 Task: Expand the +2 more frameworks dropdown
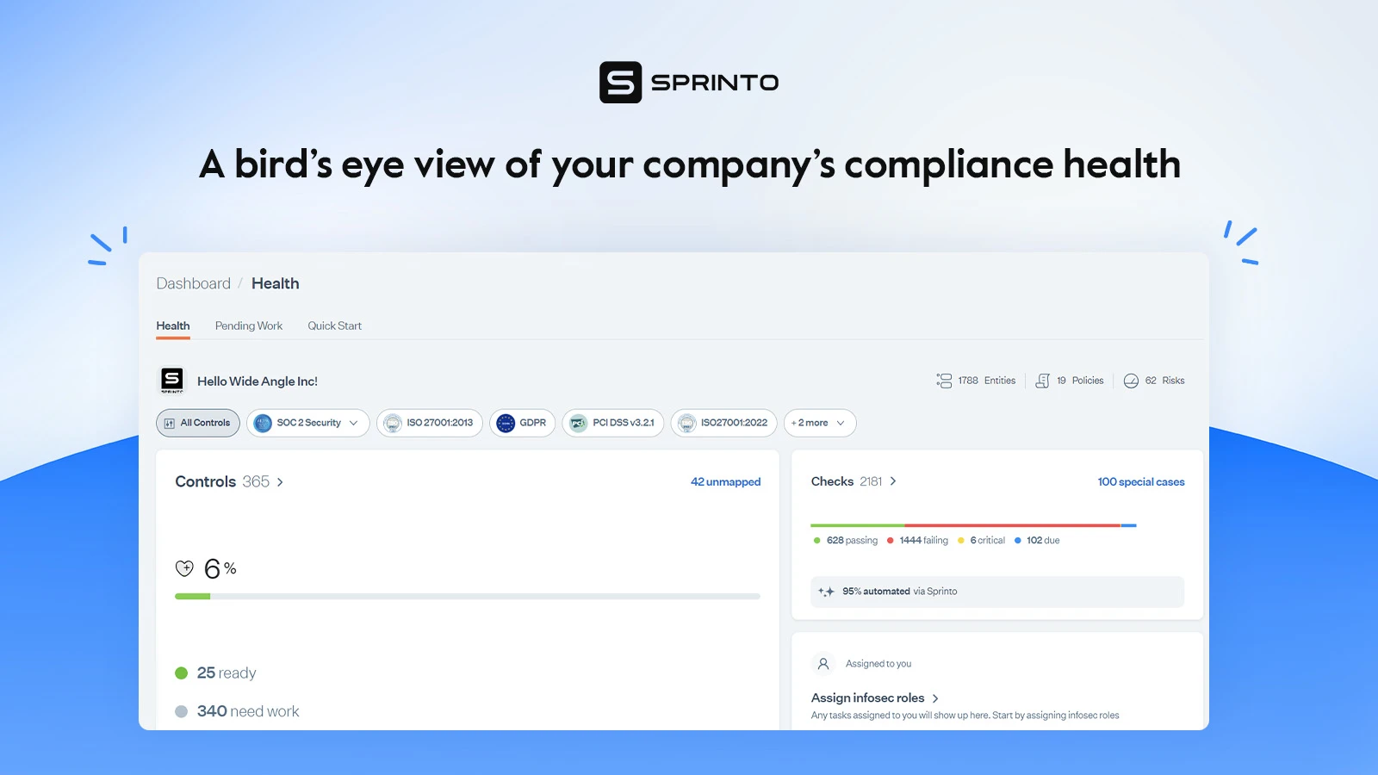tap(841, 423)
